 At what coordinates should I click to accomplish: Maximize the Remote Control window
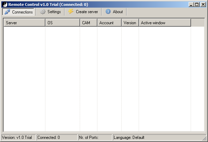point(197,5)
